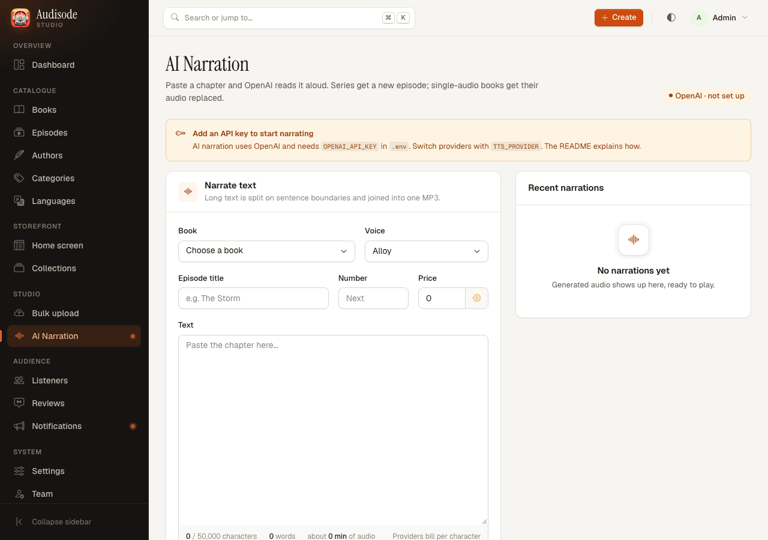Go to Bulk upload
768x540 pixels.
[74, 313]
